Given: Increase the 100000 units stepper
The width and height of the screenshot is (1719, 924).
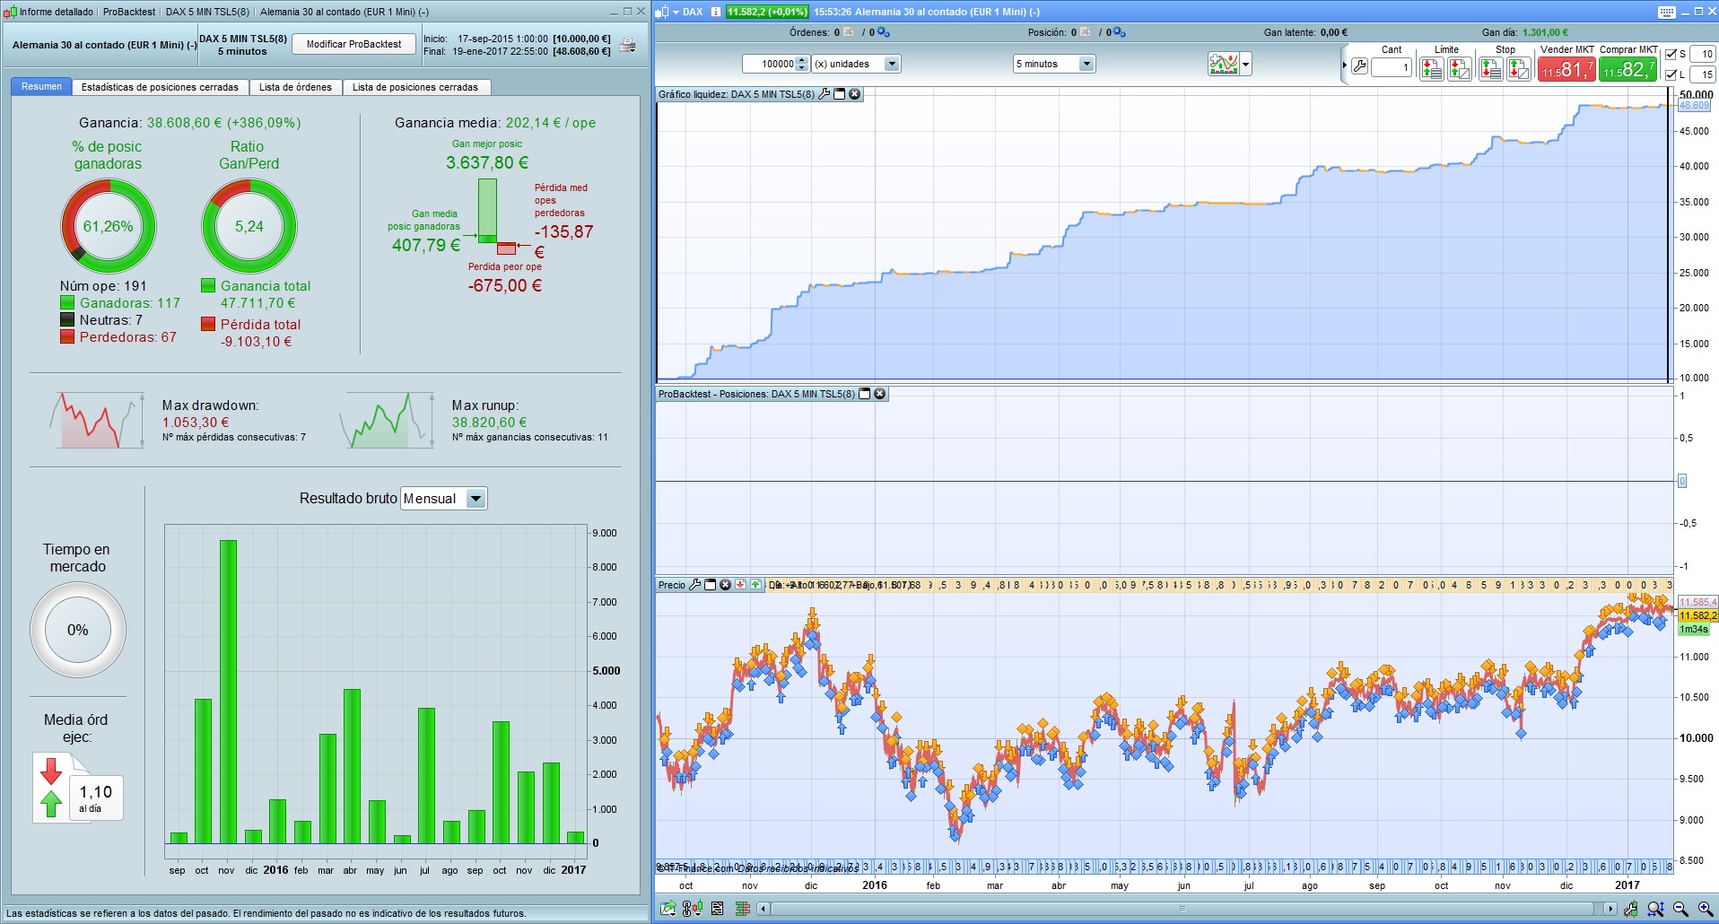Looking at the screenshot, I should coord(802,60).
